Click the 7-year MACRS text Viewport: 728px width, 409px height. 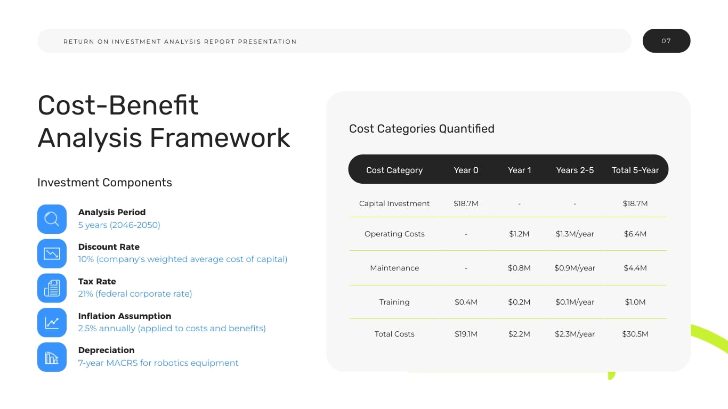pyautogui.click(x=158, y=363)
